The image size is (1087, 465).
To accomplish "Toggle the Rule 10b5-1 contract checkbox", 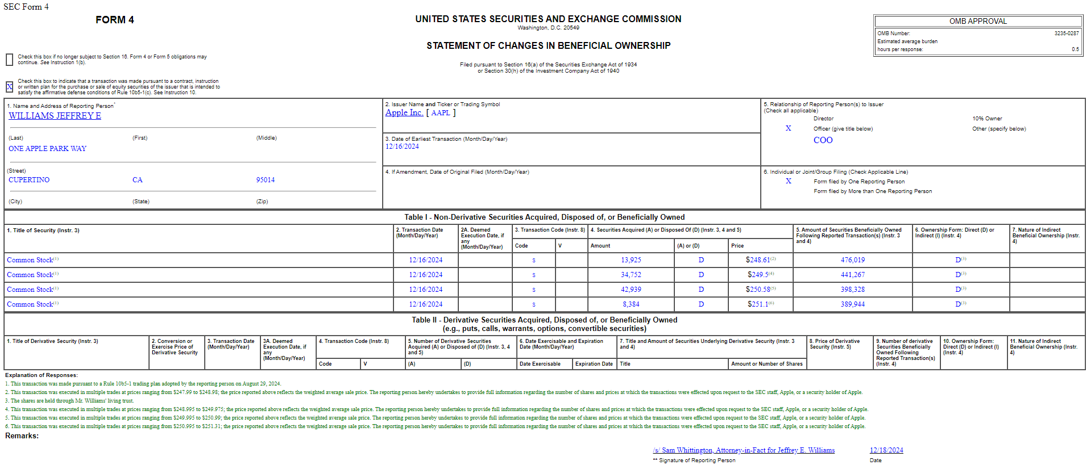I will (9, 87).
